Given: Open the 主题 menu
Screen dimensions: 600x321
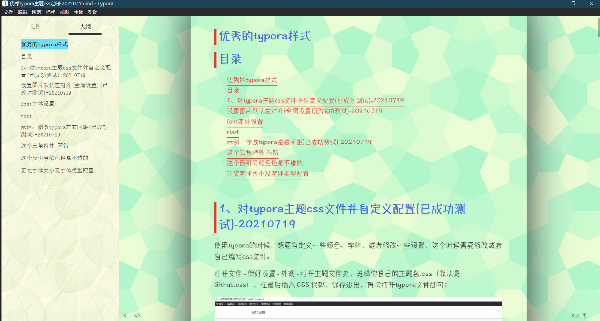Looking at the screenshot, I should tap(79, 12).
